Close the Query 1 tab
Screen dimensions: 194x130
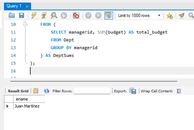click(27, 6)
